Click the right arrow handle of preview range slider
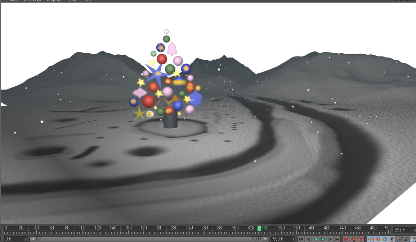The width and height of the screenshot is (416, 242). [x=265, y=239]
